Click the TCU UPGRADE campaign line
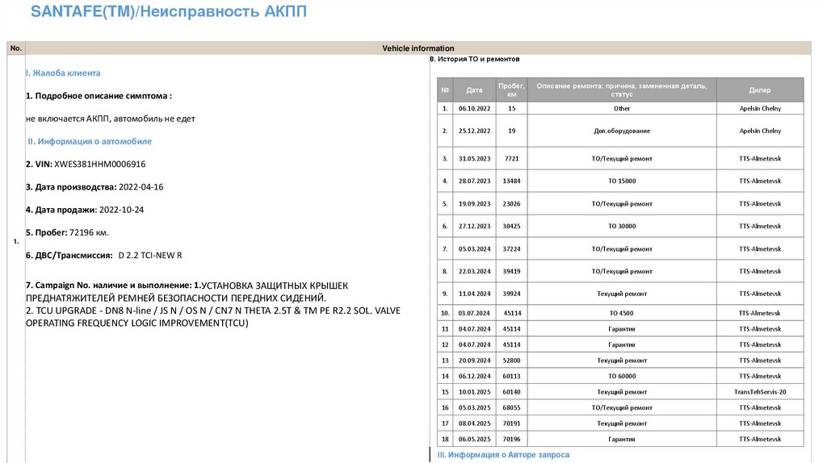 [213, 316]
